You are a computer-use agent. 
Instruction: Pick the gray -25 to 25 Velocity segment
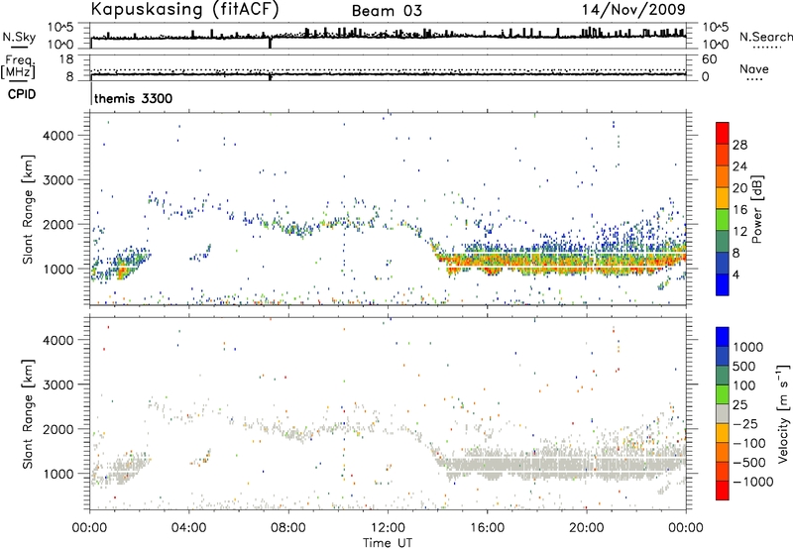(723, 413)
